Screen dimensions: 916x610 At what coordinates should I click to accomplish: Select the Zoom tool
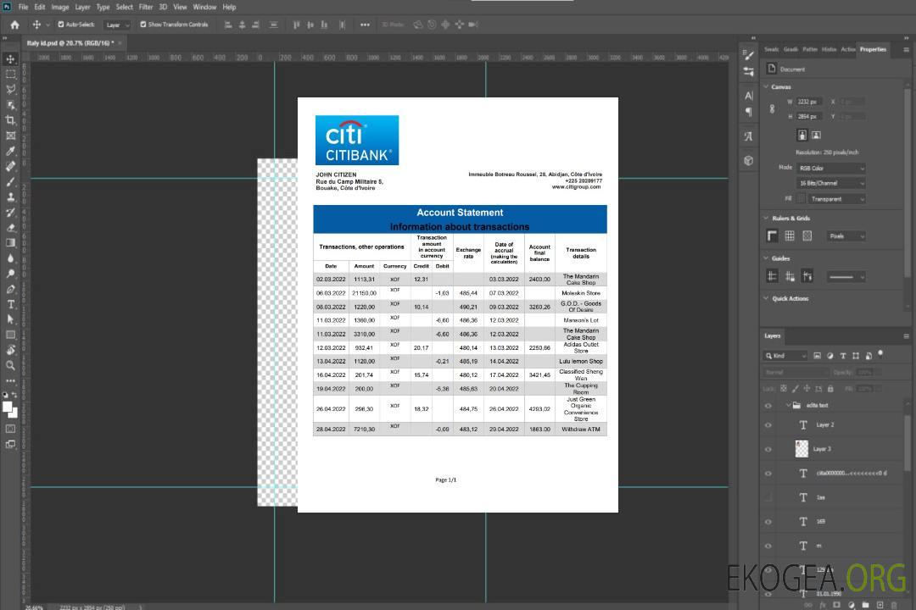click(x=10, y=365)
